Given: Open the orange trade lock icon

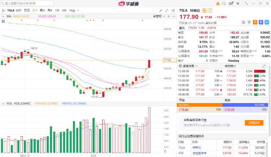Looking at the screenshot, I should pos(218,4).
